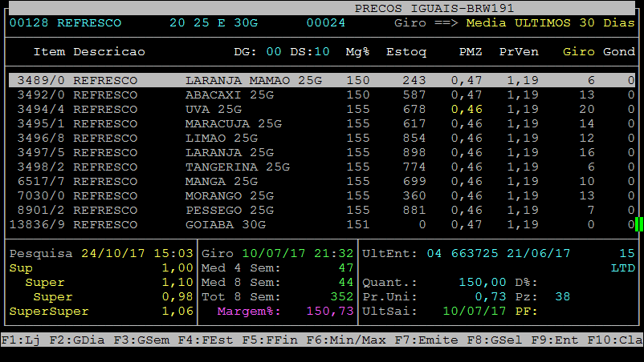Click the PRECOS IGUAIS-BRW191 title
Image resolution: width=644 pixels, height=362 pixels.
pyautogui.click(x=422, y=8)
